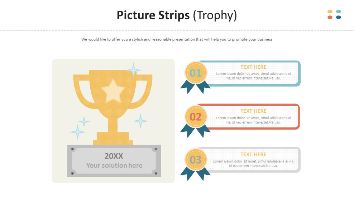Select Lorem ipsum text in gray box

coord(253,163)
